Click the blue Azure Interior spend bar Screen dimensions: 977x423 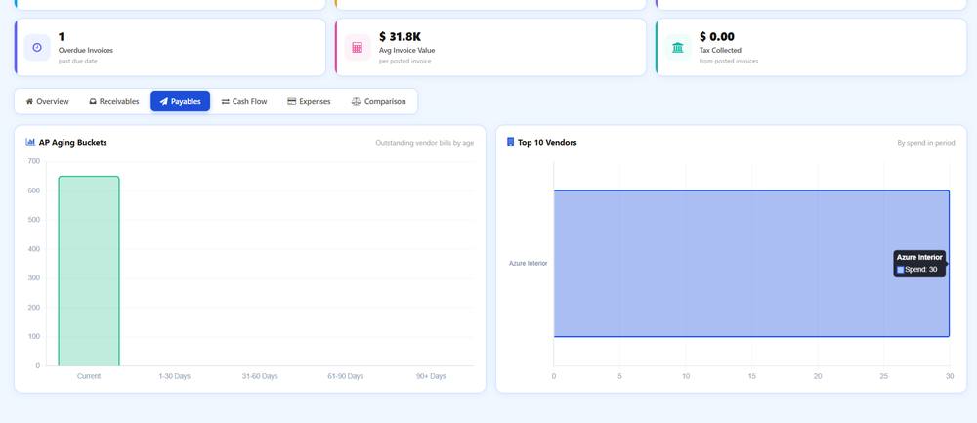pyautogui.click(x=751, y=264)
